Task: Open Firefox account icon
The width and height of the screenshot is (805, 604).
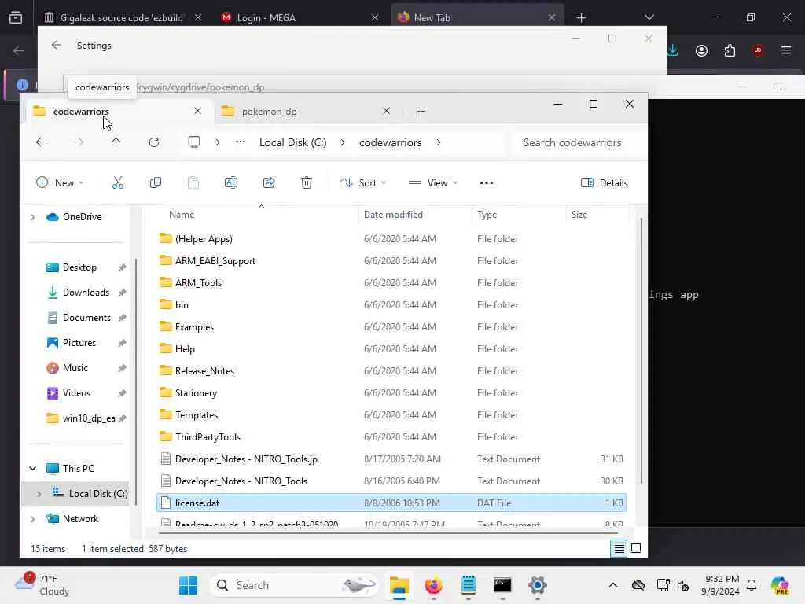Action: [701, 50]
